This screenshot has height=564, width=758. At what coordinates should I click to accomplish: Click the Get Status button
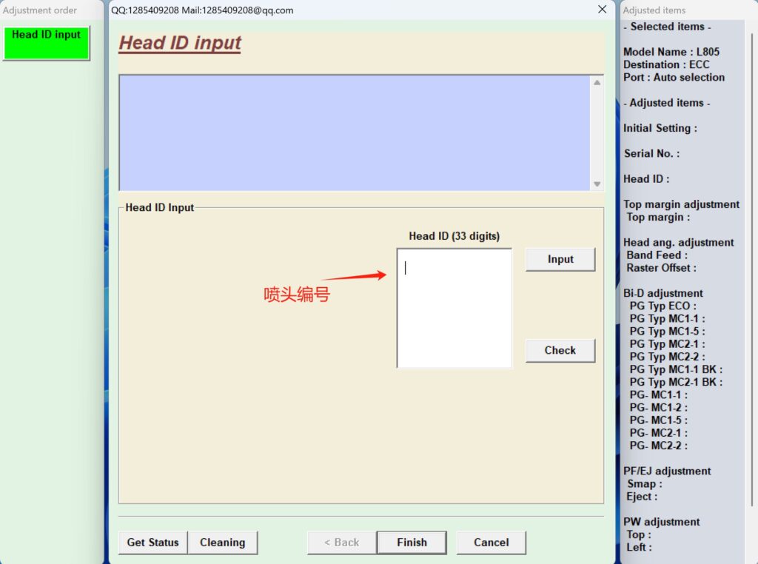pos(152,543)
